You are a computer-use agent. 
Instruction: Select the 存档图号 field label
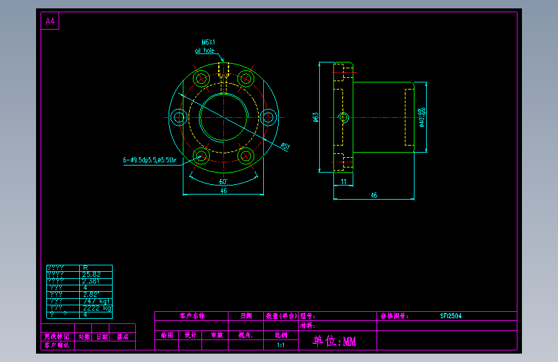[395, 316]
